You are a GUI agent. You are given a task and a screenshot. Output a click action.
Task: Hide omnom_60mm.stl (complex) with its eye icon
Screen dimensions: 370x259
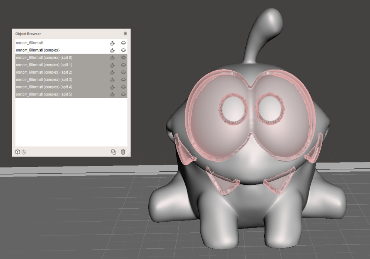123,50
